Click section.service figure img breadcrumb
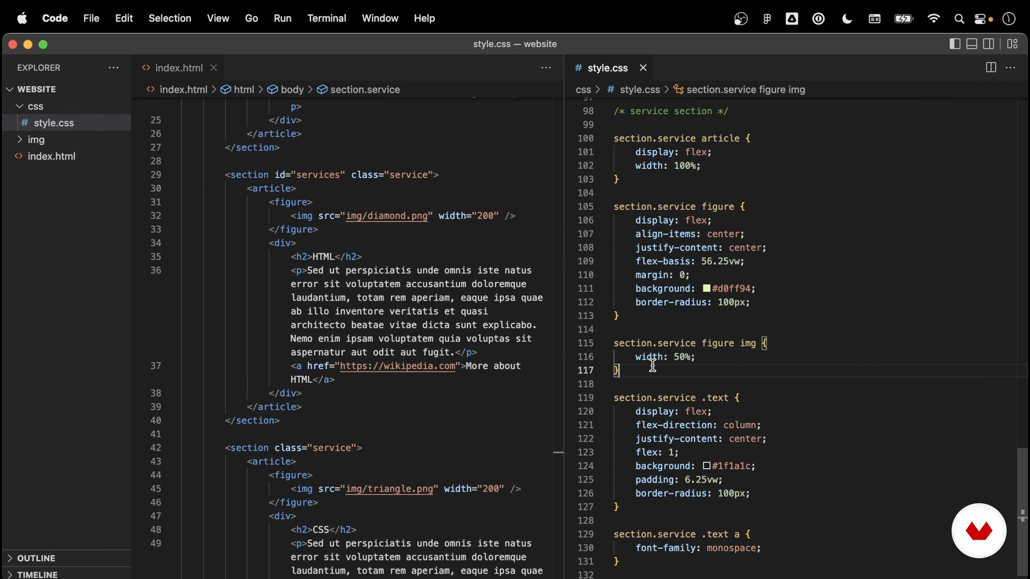The width and height of the screenshot is (1030, 579). [x=746, y=90]
